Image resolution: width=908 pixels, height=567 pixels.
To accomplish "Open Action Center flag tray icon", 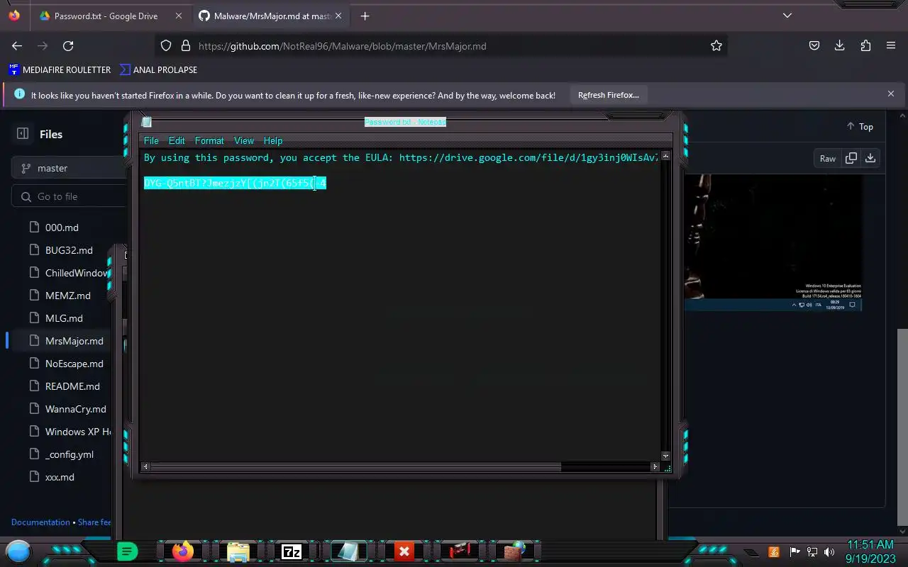I will click(x=794, y=551).
